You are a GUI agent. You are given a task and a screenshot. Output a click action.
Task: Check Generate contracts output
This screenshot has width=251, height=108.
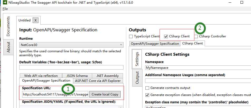point(147,88)
